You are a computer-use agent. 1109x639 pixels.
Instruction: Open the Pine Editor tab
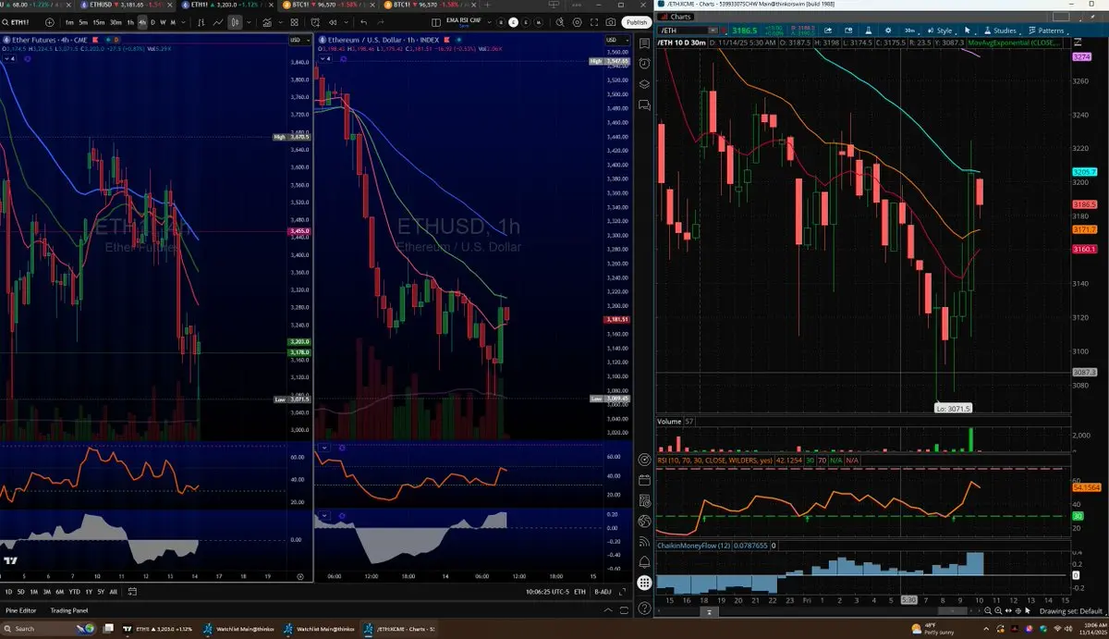tap(20, 610)
